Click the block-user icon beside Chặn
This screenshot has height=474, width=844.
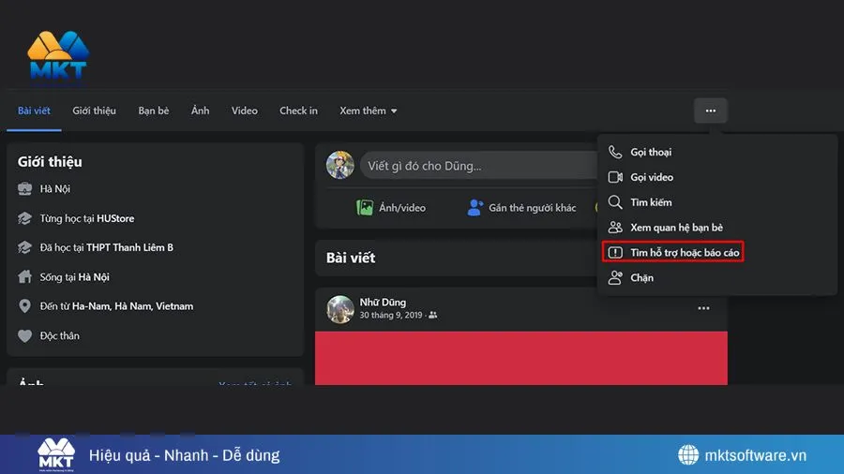(615, 278)
